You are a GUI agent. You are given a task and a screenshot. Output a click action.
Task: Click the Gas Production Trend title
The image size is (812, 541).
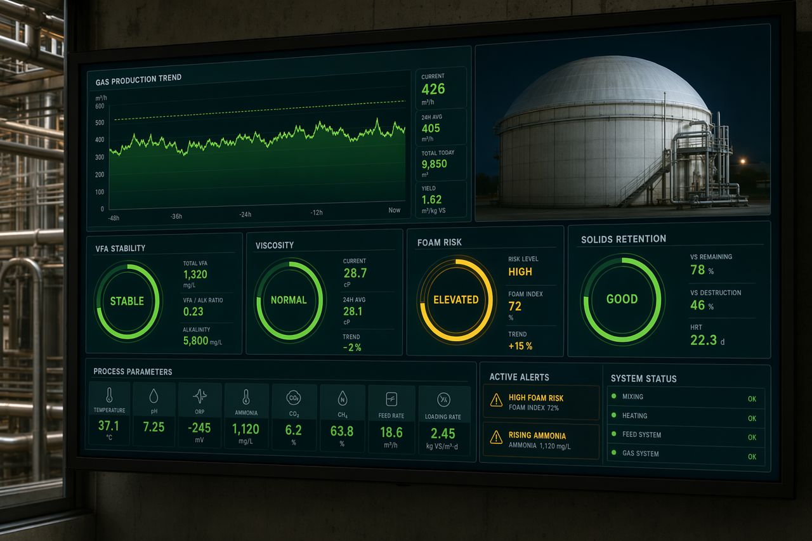pyautogui.click(x=138, y=79)
